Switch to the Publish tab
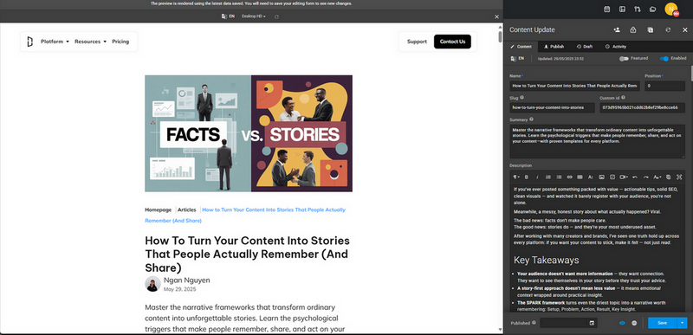The width and height of the screenshot is (693, 335). click(554, 47)
